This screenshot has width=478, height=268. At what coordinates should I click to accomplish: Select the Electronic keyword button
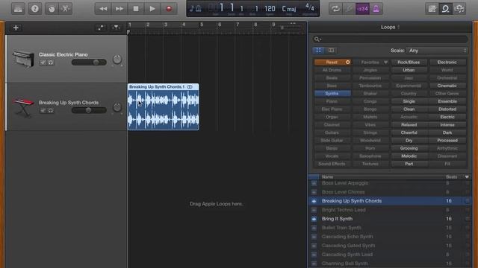447,63
